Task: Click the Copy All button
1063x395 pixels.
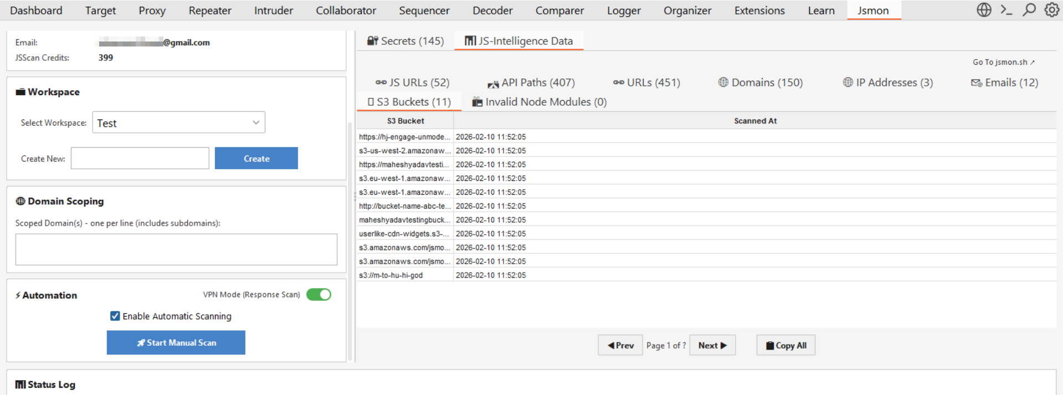Action: pos(785,345)
